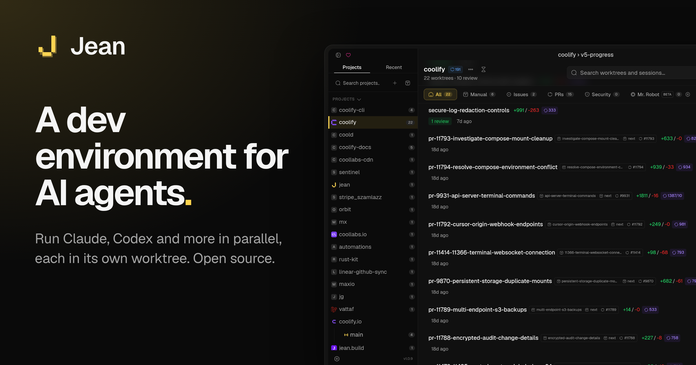This screenshot has width=696, height=365.
Task: Click the 191 badge next to coolify
Action: [456, 70]
